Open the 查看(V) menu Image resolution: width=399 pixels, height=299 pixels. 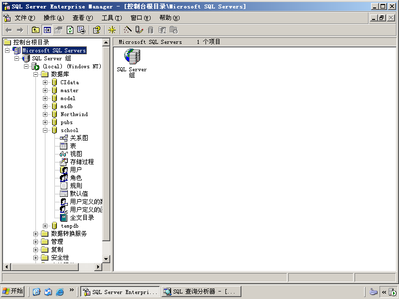point(83,18)
